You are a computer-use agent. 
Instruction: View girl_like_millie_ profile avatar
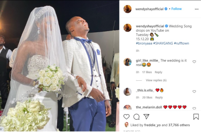[128, 62]
